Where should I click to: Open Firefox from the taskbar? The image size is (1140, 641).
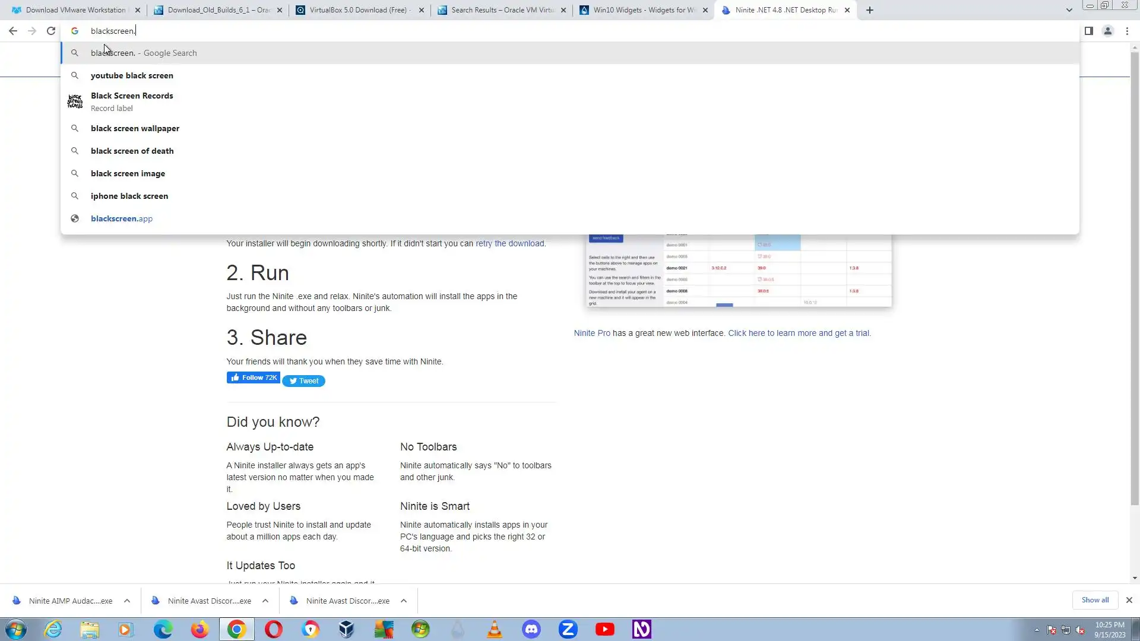pos(199,629)
